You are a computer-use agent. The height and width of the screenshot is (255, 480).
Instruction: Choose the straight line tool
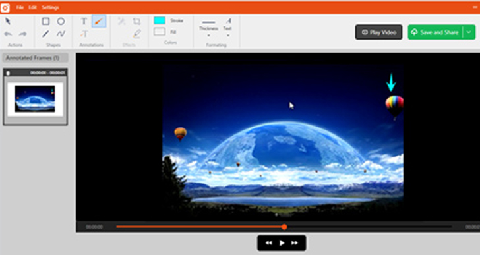click(45, 34)
